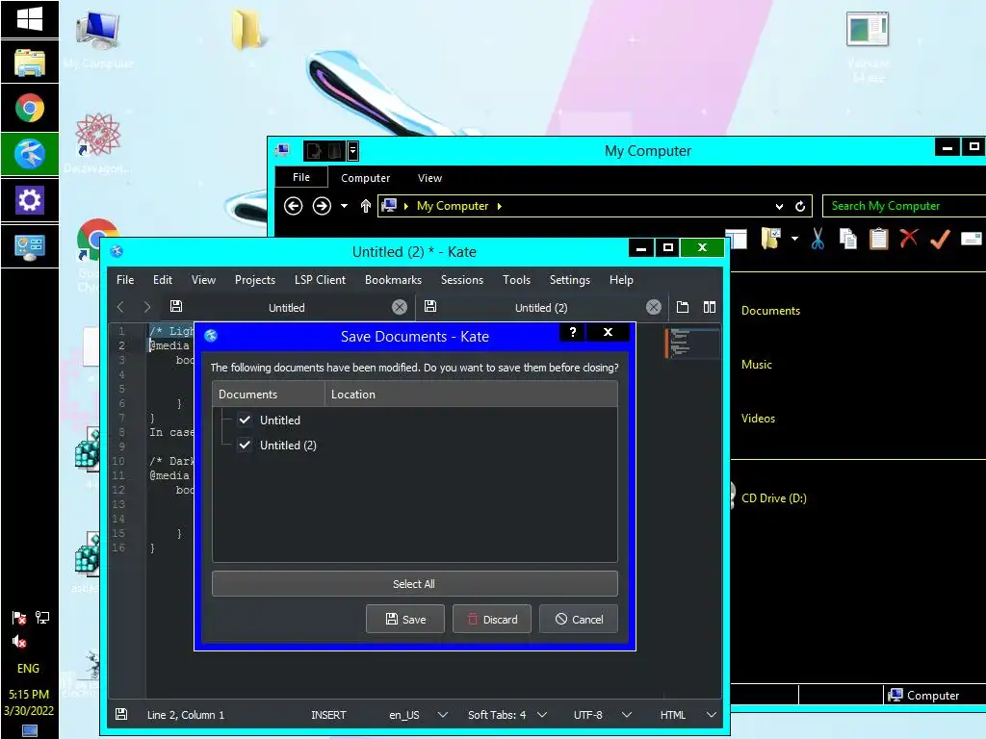Click the Save button in the dialog
This screenshot has width=986, height=739.
pos(405,619)
